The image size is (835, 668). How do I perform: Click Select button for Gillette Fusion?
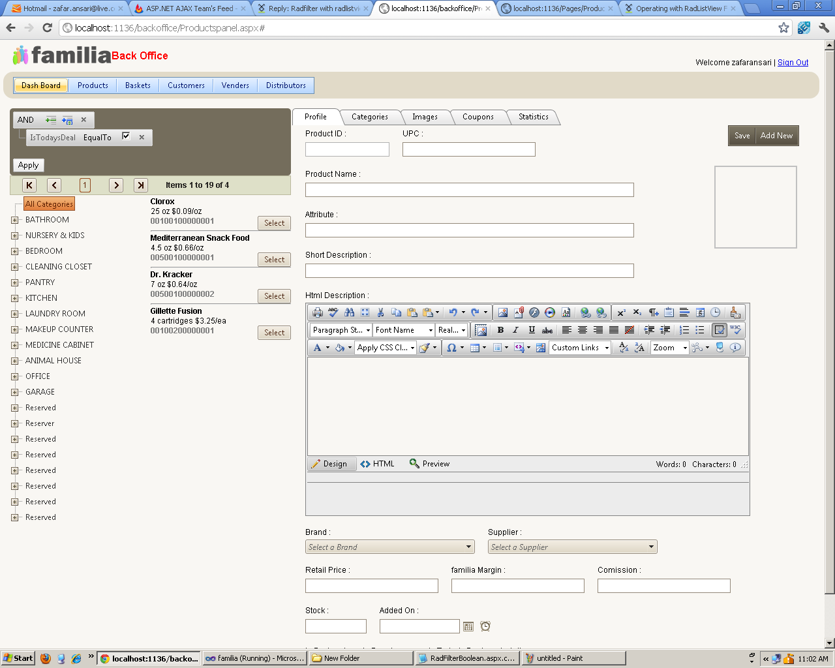[274, 333]
